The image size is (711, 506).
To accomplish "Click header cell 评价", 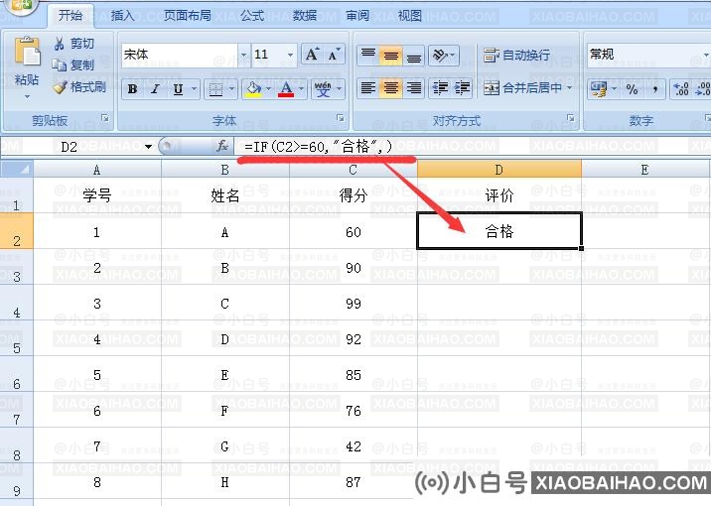I will (499, 195).
